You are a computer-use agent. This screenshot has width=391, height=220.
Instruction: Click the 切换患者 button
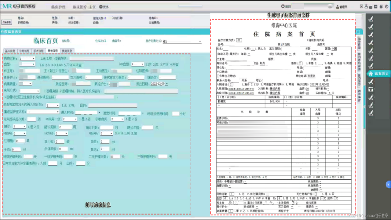point(7,22)
